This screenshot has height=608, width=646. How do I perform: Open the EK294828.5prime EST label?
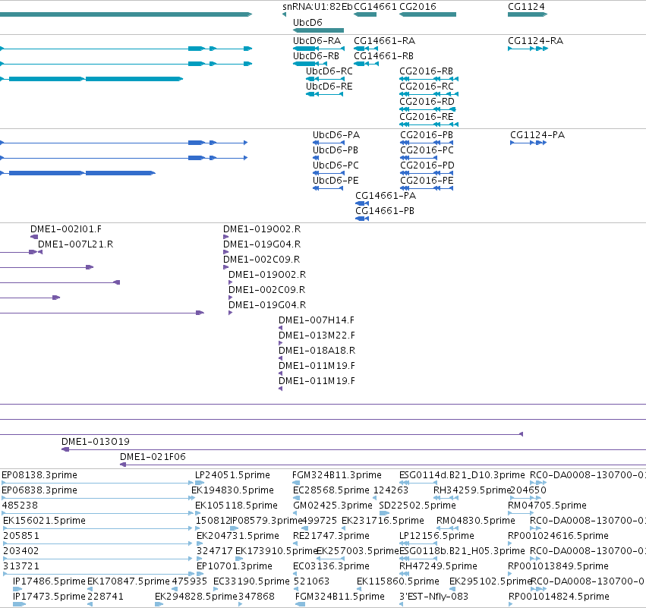196,597
